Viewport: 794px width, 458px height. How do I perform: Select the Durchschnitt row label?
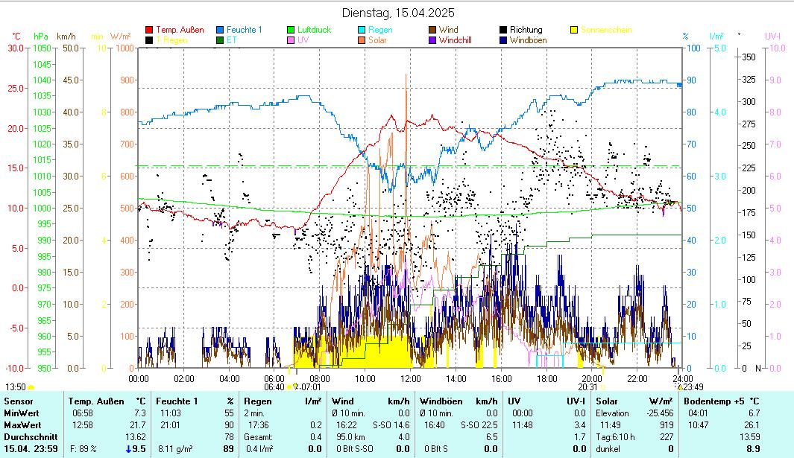click(27, 436)
